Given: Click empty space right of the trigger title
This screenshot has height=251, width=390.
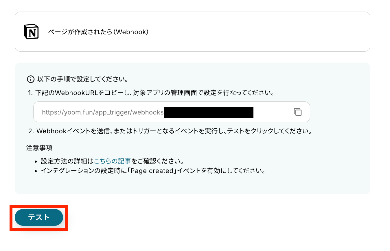Looking at the screenshot, I should tap(260, 32).
